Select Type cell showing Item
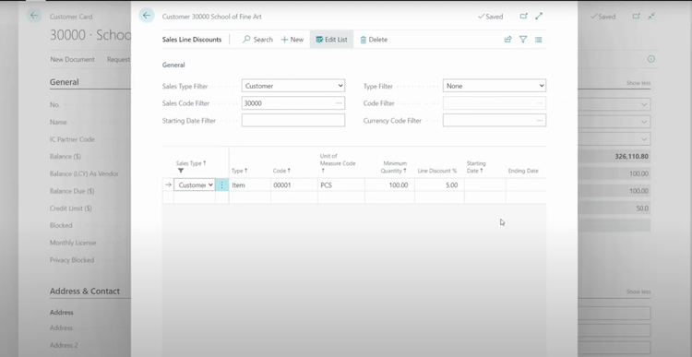 tap(249, 184)
